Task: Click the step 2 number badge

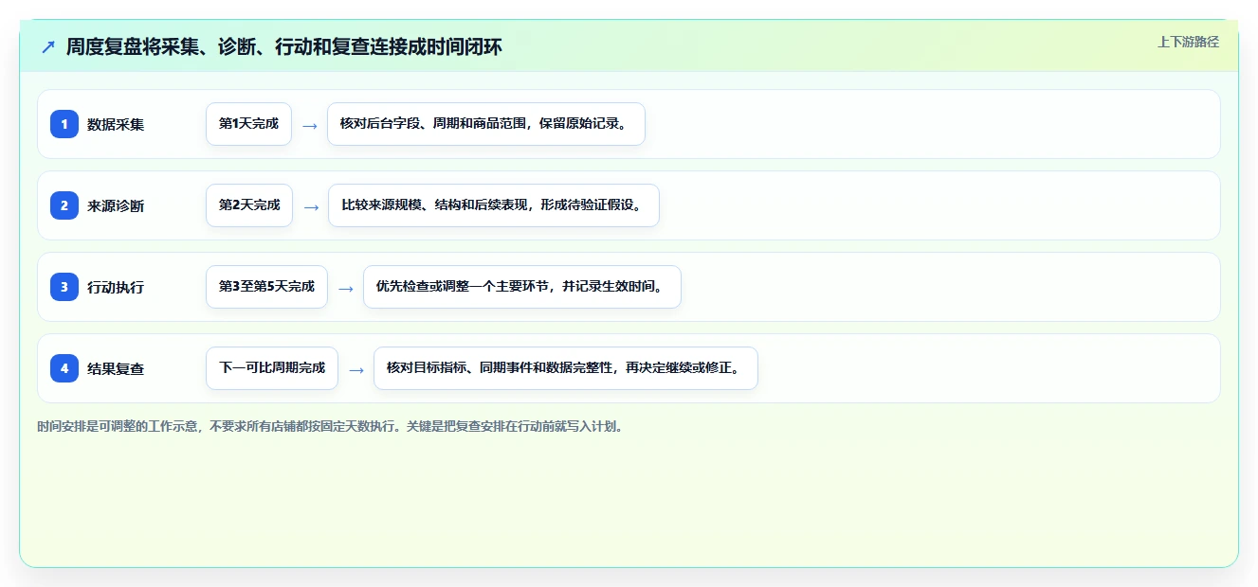Action: (64, 205)
